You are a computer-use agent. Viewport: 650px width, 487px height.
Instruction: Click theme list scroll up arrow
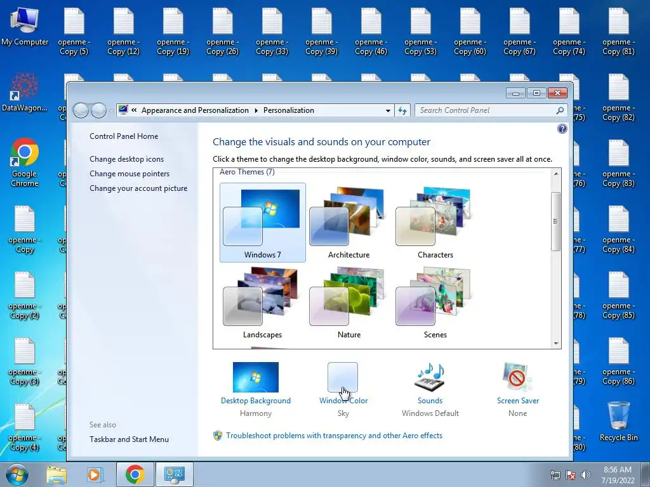(x=556, y=174)
